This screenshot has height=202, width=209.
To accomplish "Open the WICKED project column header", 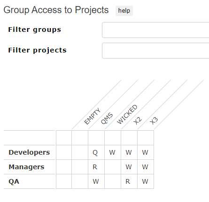I will click(x=127, y=114).
